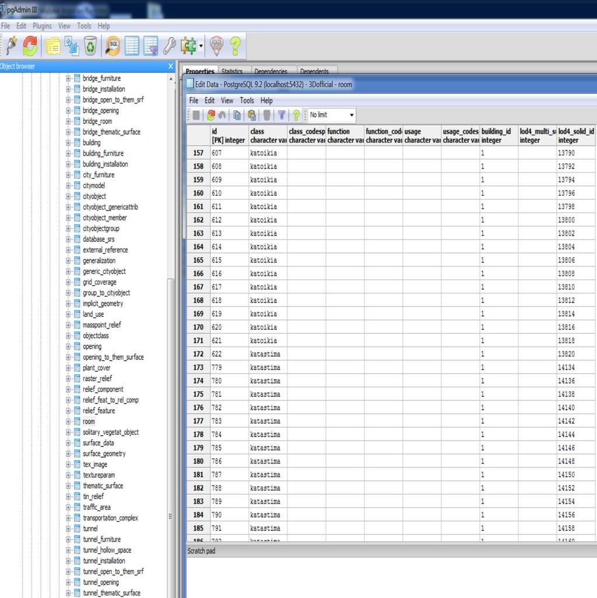
Task: Select the opening_to_them_surface tree item
Action: (x=113, y=357)
